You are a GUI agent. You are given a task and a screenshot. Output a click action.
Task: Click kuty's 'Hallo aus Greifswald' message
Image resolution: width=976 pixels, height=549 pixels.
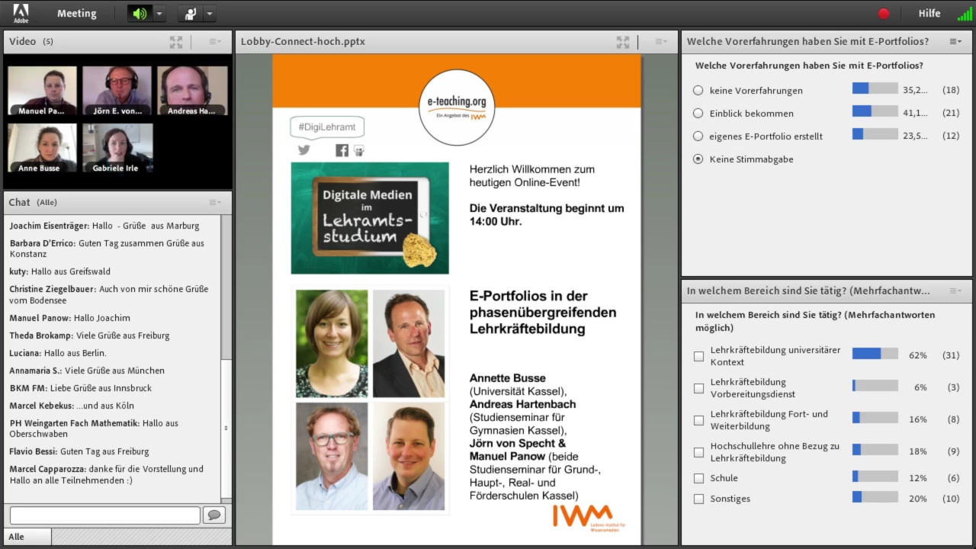60,271
